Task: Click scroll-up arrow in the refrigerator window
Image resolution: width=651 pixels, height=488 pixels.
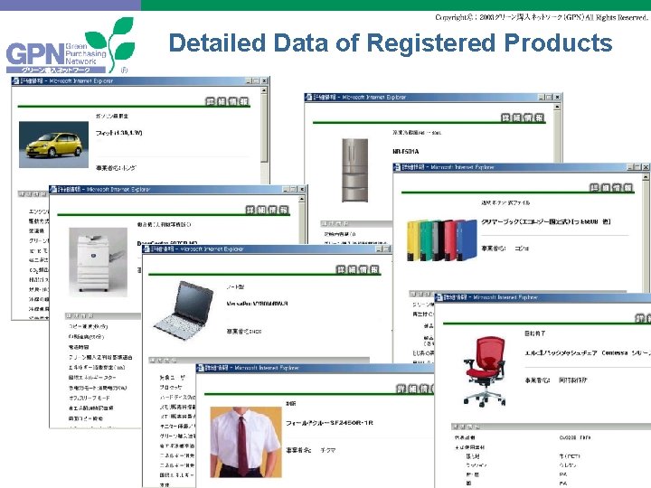Action: click(x=557, y=107)
